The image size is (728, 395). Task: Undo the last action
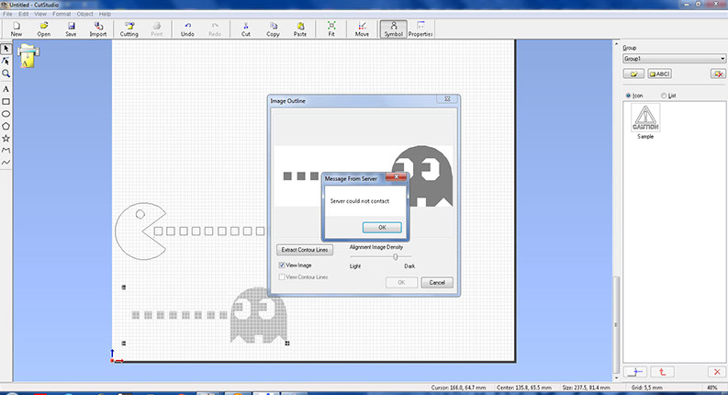click(187, 28)
